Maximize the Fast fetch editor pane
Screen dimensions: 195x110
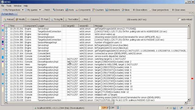(193, 13)
